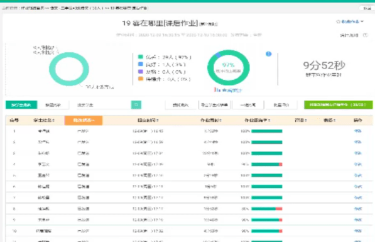Sort the table by student name column
Viewport: 375px width, 242px height.
coord(44,121)
